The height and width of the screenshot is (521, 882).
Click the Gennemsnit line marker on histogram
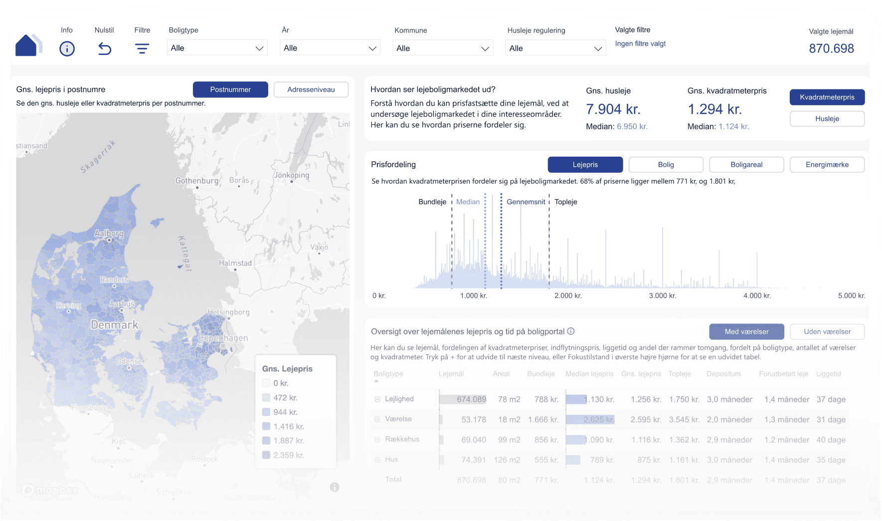[x=501, y=242]
